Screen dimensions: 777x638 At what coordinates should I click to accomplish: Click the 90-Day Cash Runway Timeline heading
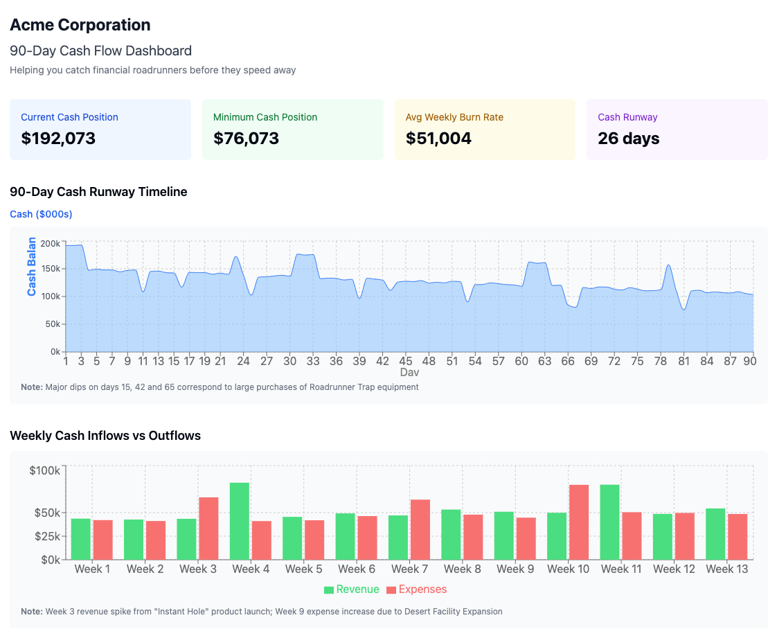click(98, 192)
